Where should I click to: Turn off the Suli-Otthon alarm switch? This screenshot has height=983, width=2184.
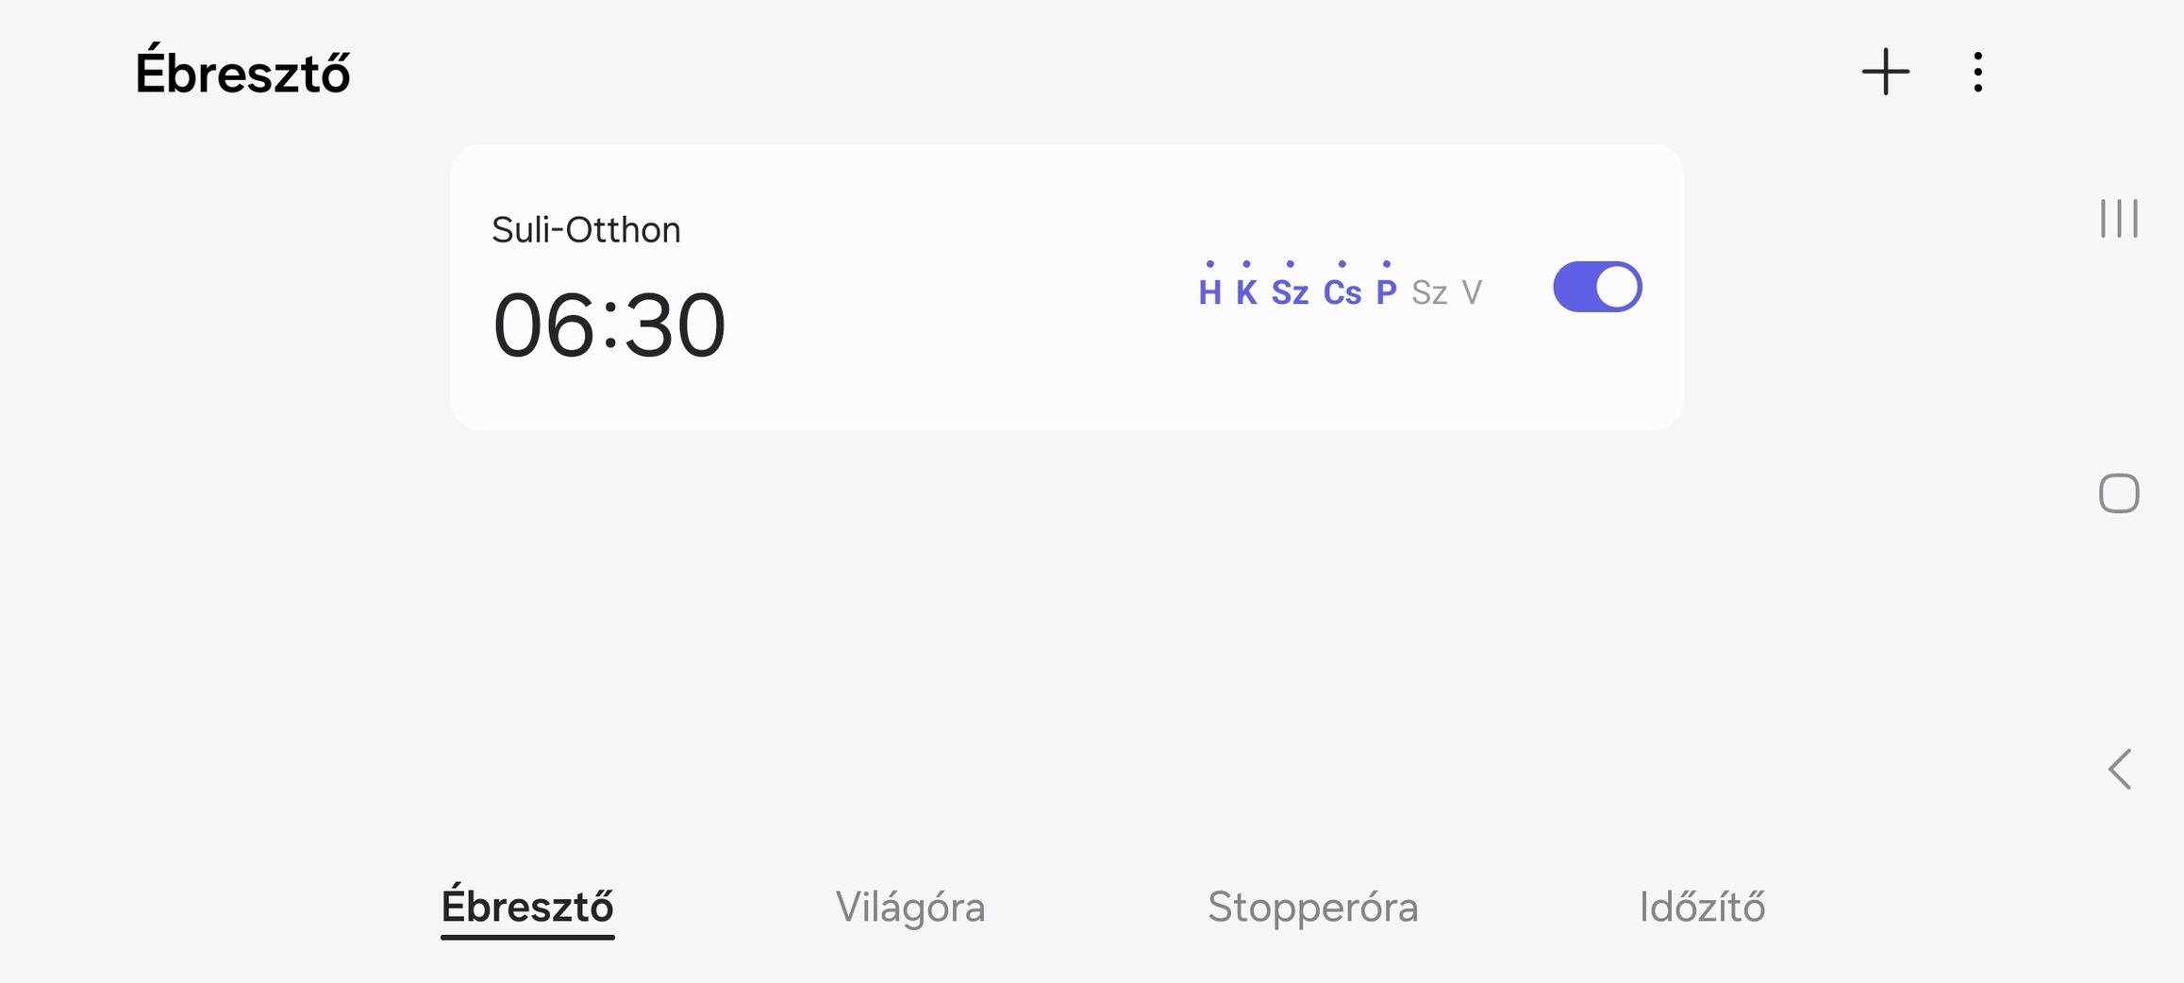pyautogui.click(x=1597, y=287)
